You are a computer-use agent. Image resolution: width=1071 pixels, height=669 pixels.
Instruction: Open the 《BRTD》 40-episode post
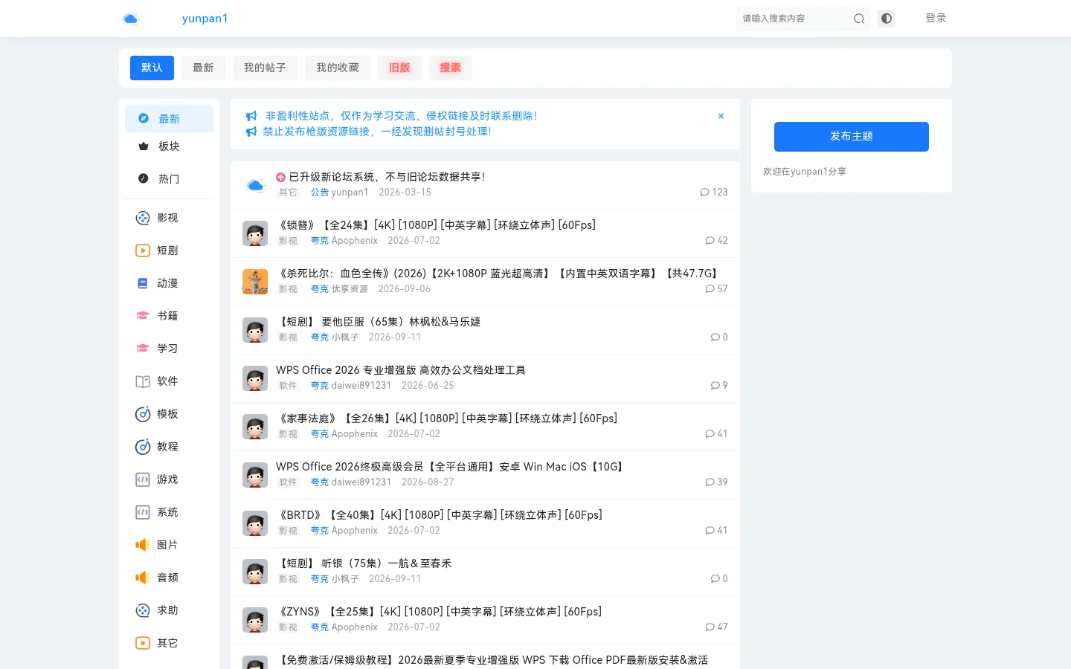(x=439, y=515)
